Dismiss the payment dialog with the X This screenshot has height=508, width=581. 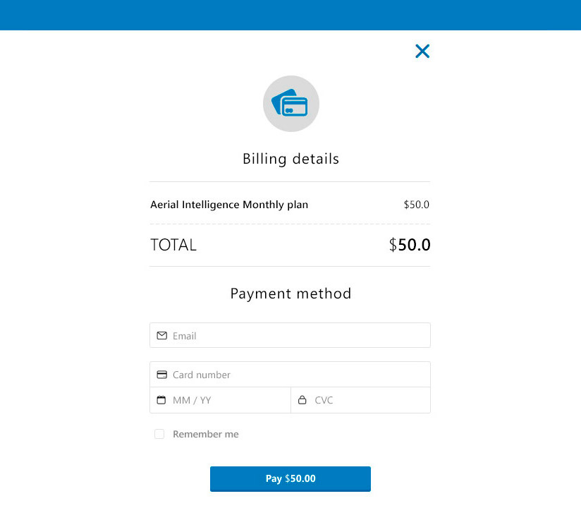click(422, 51)
